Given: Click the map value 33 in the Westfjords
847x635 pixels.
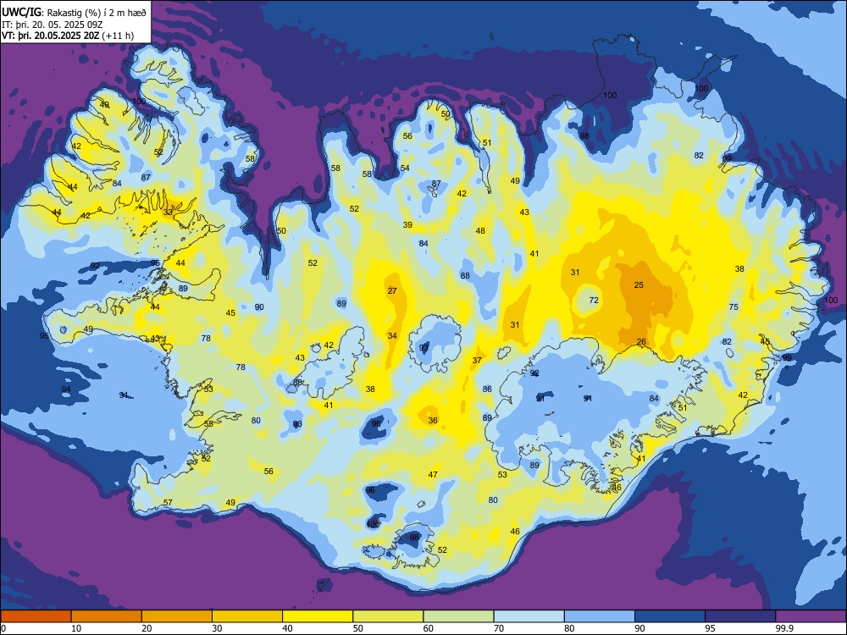Looking at the screenshot, I should (168, 213).
